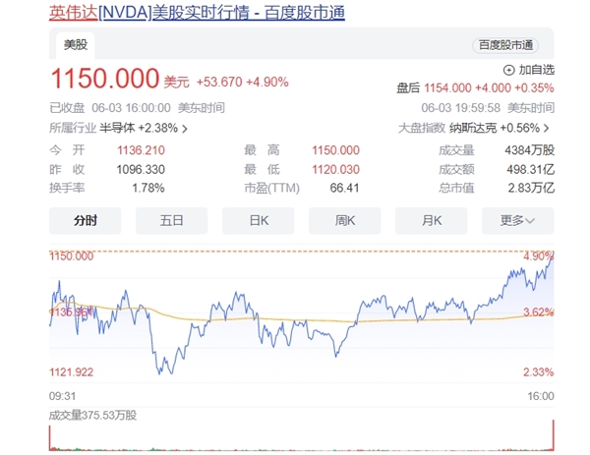Click the percentage change +4.90% beside price
The height and width of the screenshot is (455, 590).
pyautogui.click(x=267, y=82)
